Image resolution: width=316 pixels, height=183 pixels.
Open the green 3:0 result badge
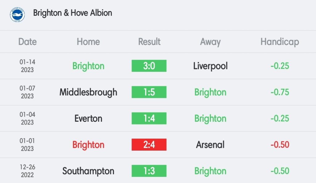[149, 66]
